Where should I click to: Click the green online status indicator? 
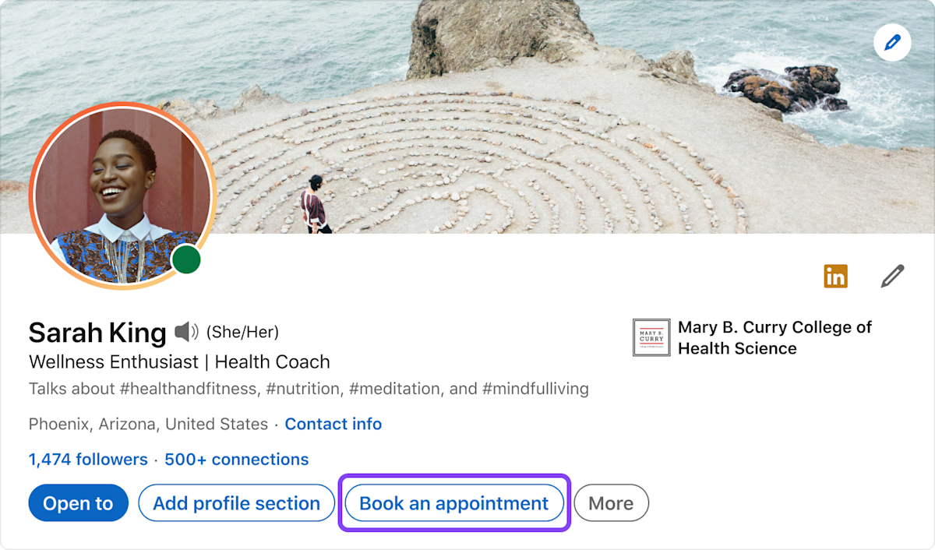tap(186, 259)
